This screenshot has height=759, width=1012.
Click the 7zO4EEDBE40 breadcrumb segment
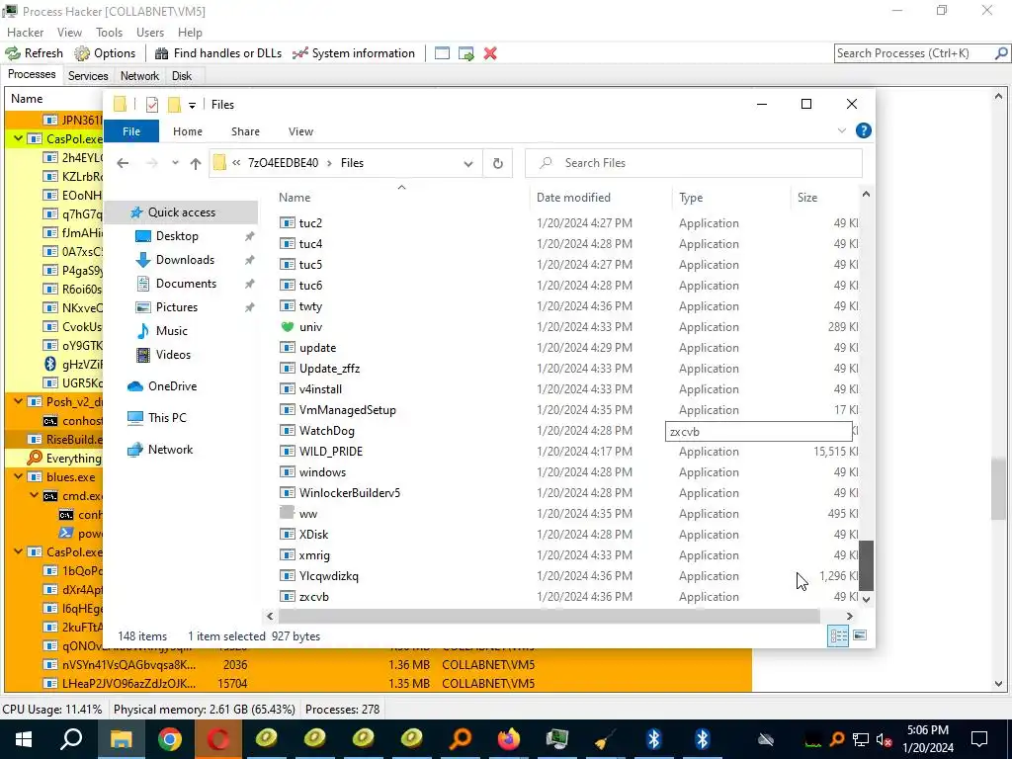pyautogui.click(x=283, y=163)
